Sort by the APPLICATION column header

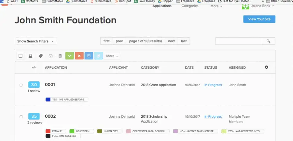(56, 67)
